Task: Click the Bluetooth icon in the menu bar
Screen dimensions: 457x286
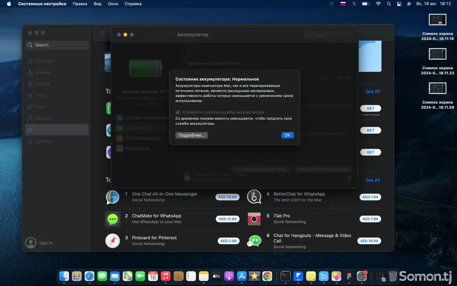Action: [x=354, y=4]
